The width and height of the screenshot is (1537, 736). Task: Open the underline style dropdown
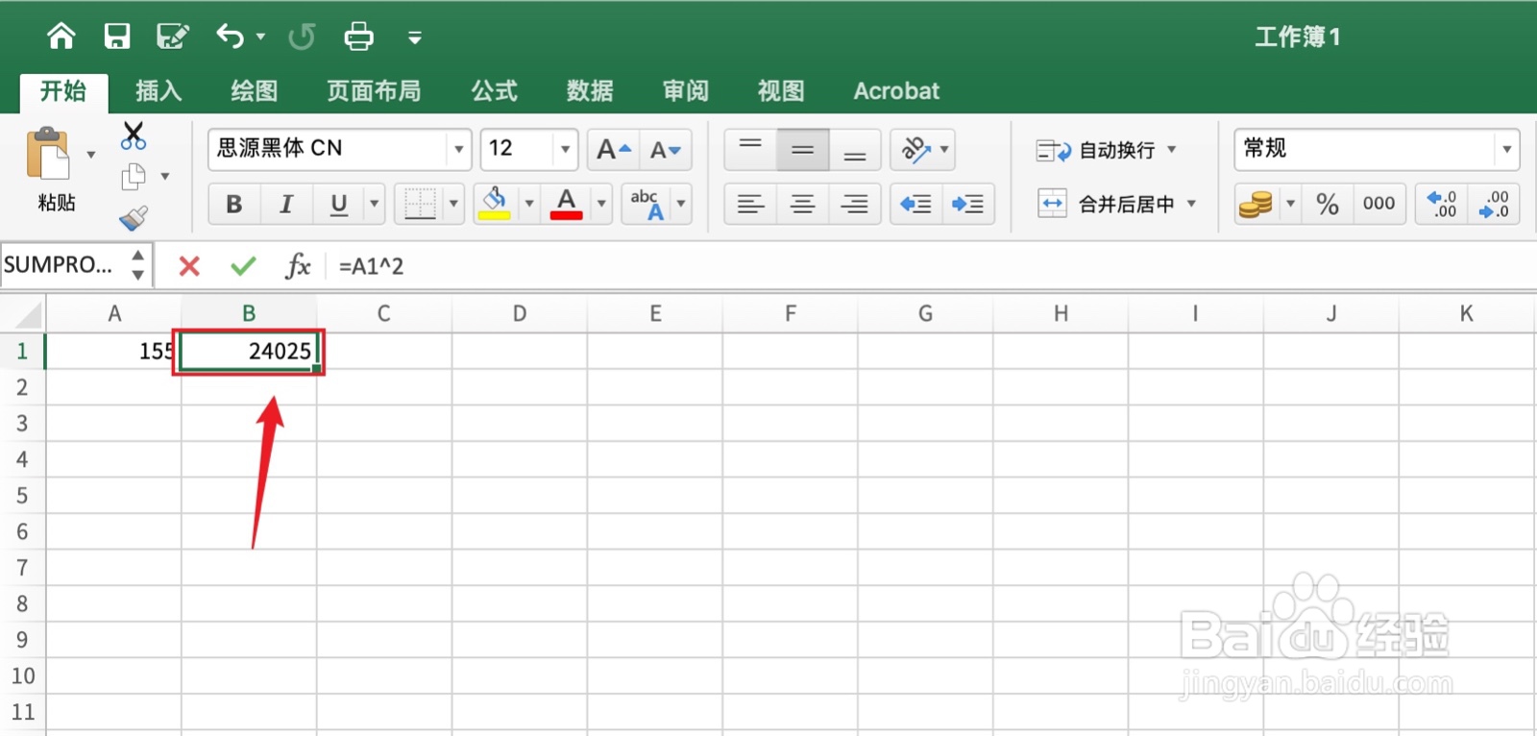click(374, 204)
